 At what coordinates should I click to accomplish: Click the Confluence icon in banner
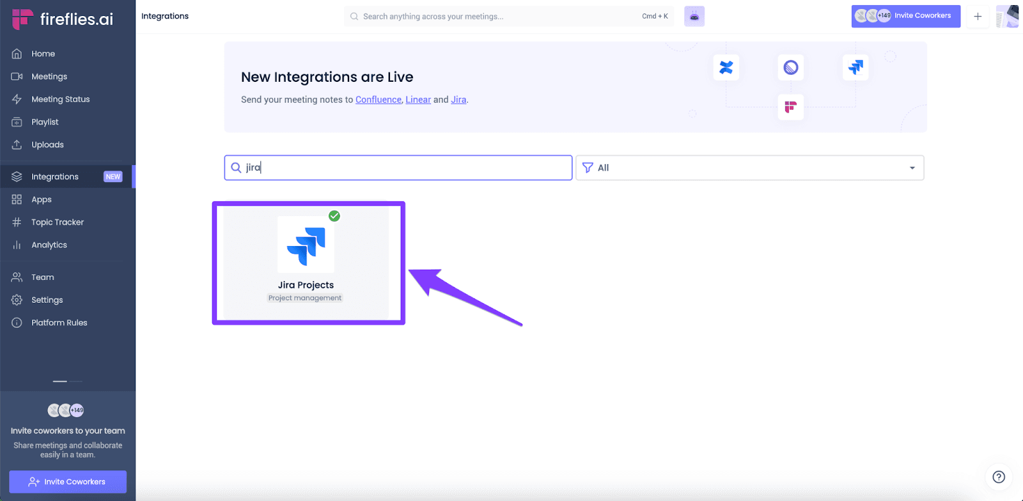point(726,67)
